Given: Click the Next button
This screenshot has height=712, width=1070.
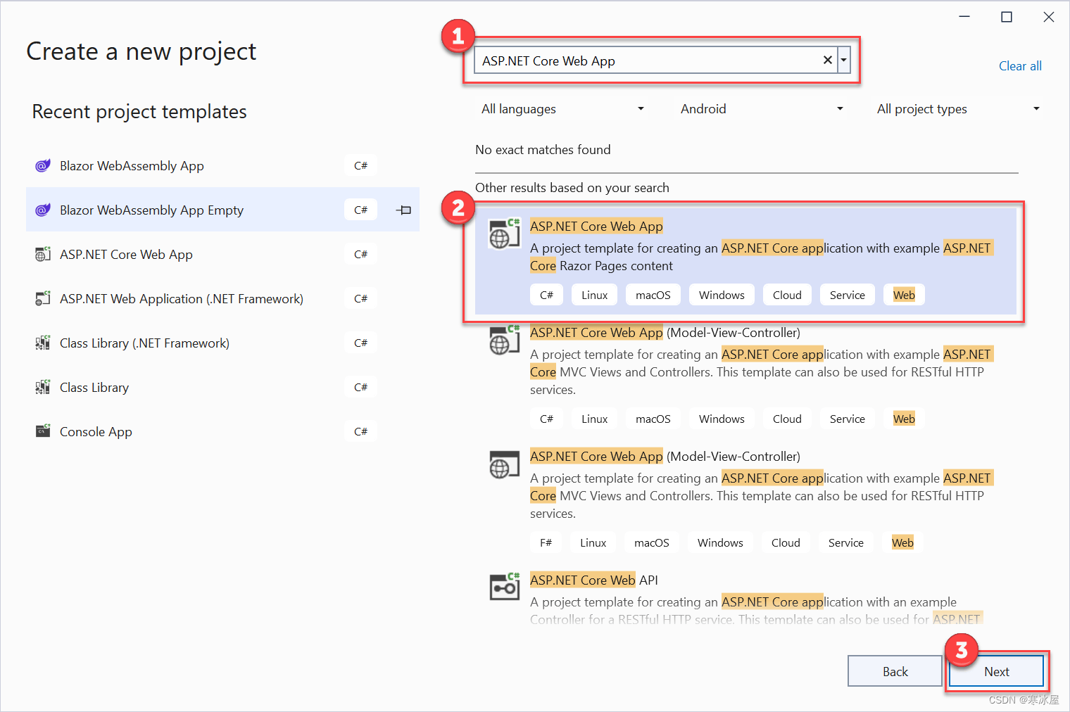Looking at the screenshot, I should coord(996,671).
